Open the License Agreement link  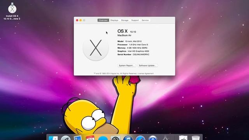[x=146, y=73]
